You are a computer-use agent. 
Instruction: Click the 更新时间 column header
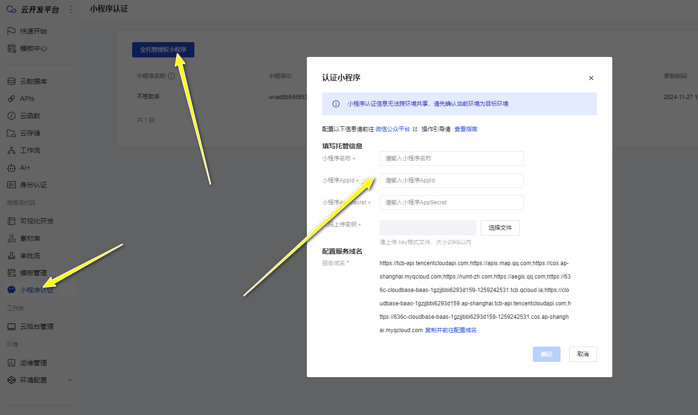click(x=675, y=76)
